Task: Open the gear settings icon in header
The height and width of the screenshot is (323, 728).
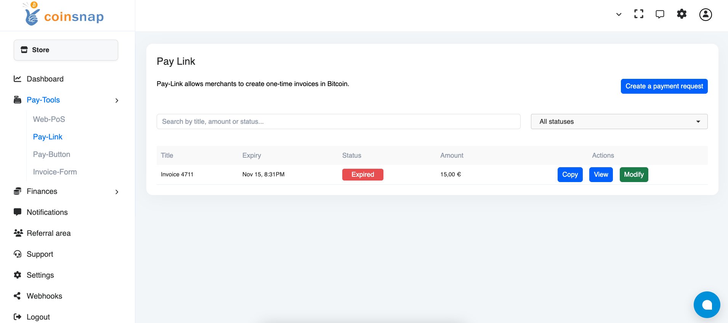Action: [x=681, y=14]
